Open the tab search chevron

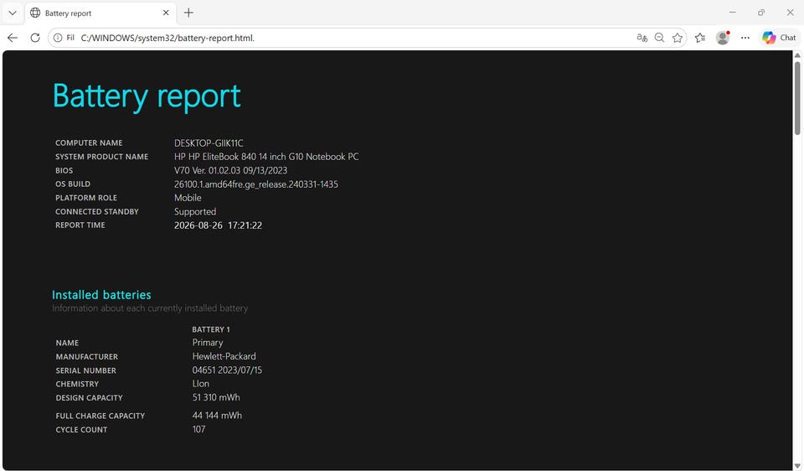point(13,13)
